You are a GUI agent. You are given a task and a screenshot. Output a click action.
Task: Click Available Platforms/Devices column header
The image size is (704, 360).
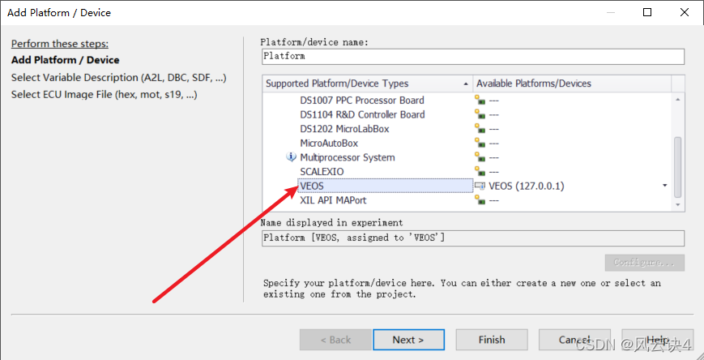coord(572,84)
